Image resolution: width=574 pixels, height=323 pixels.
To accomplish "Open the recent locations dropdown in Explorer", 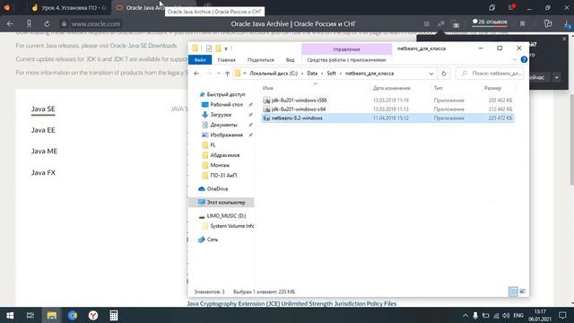I will 219,74.
